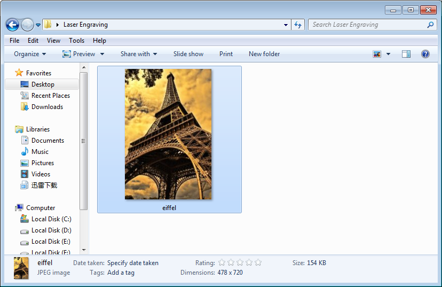Select Libraries in navigation pane
This screenshot has width=442, height=287.
click(x=38, y=129)
